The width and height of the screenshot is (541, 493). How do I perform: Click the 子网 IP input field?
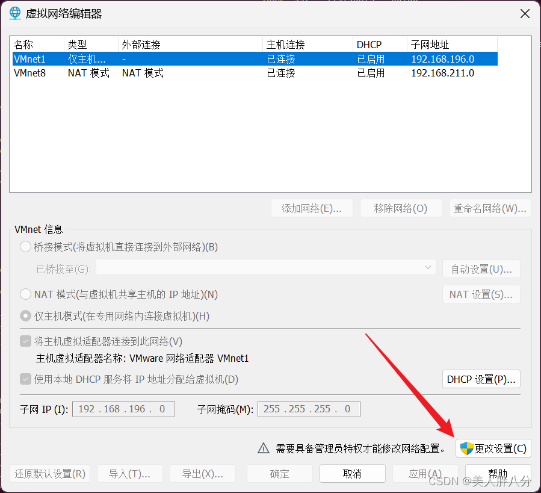click(x=123, y=409)
